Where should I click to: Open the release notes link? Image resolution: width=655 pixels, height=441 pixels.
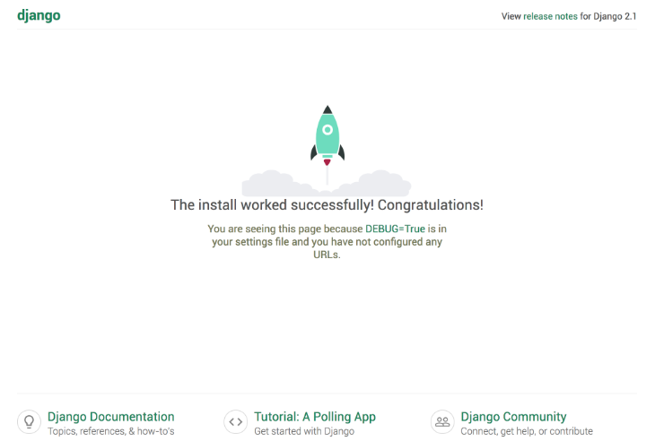[550, 16]
